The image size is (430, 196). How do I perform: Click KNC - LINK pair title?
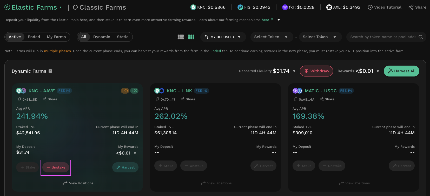tap(179, 91)
